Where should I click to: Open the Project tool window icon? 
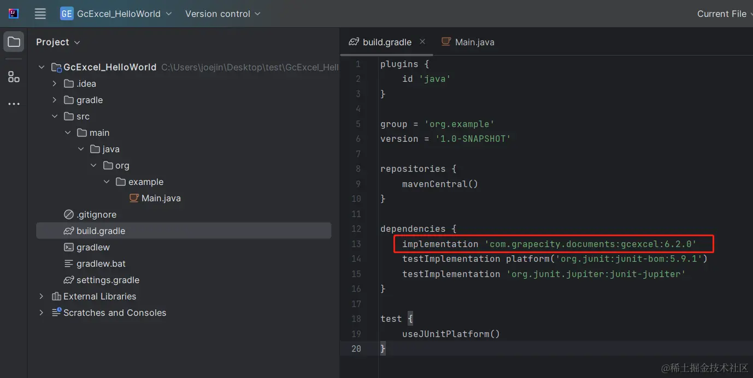(14, 42)
